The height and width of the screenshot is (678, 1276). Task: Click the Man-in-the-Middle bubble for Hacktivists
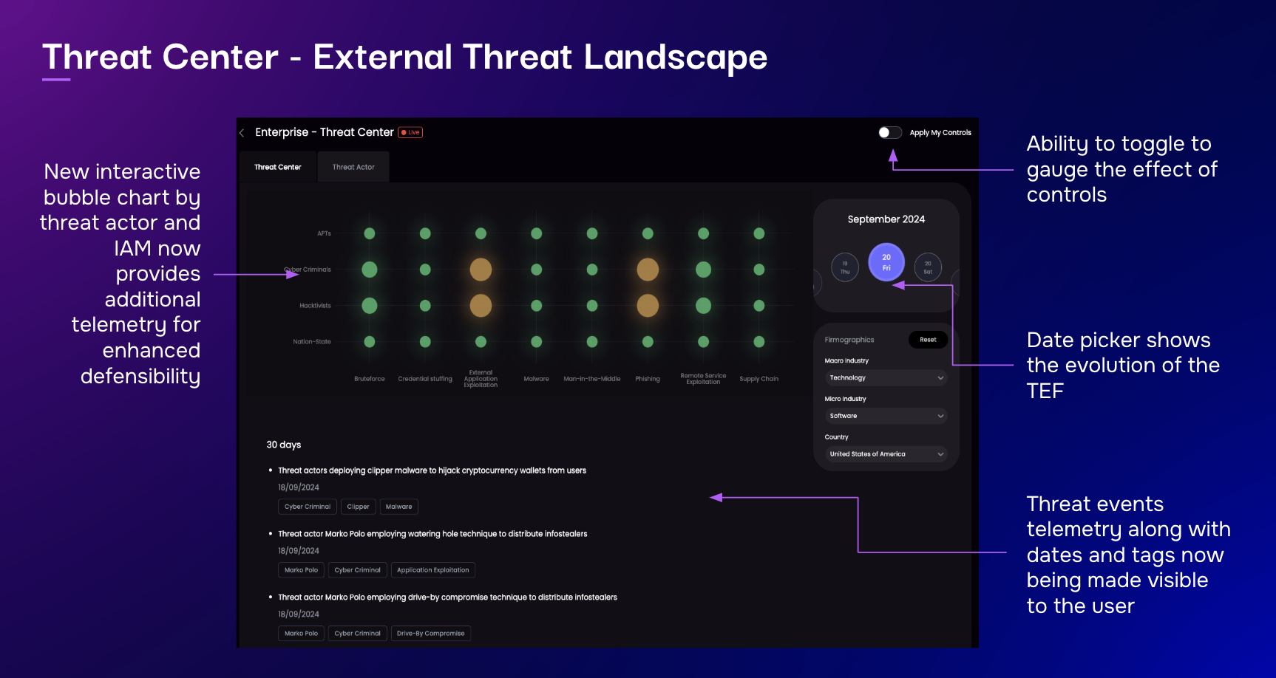(591, 304)
